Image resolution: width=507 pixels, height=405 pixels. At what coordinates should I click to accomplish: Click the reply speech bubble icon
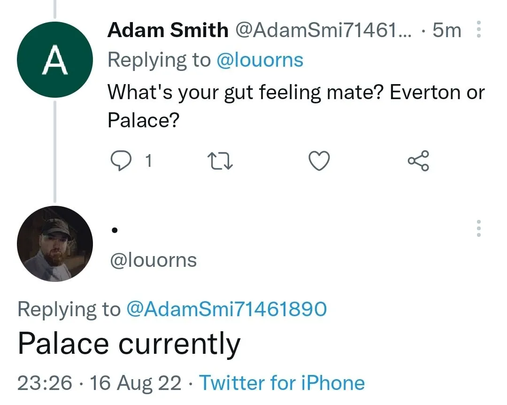tap(120, 161)
